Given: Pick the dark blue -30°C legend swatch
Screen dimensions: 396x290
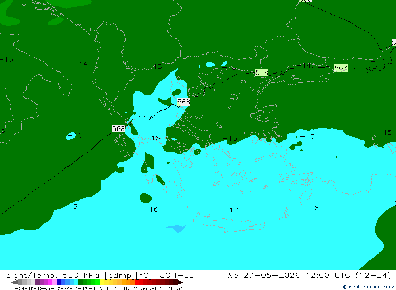Looking at the screenshot, I should (x=59, y=282).
